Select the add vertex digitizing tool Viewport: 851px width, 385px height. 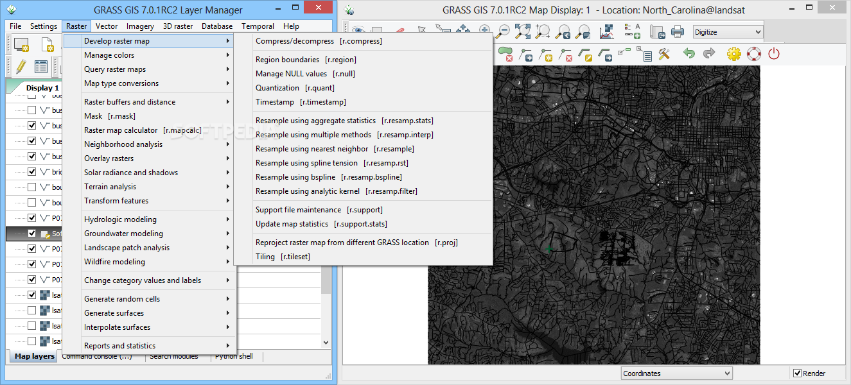pyautogui.click(x=546, y=54)
